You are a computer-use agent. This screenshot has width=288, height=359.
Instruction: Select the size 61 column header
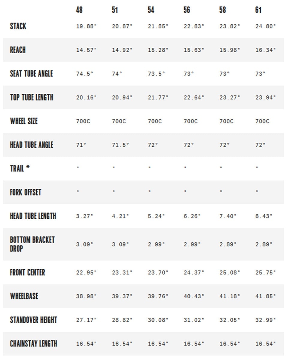click(x=258, y=10)
